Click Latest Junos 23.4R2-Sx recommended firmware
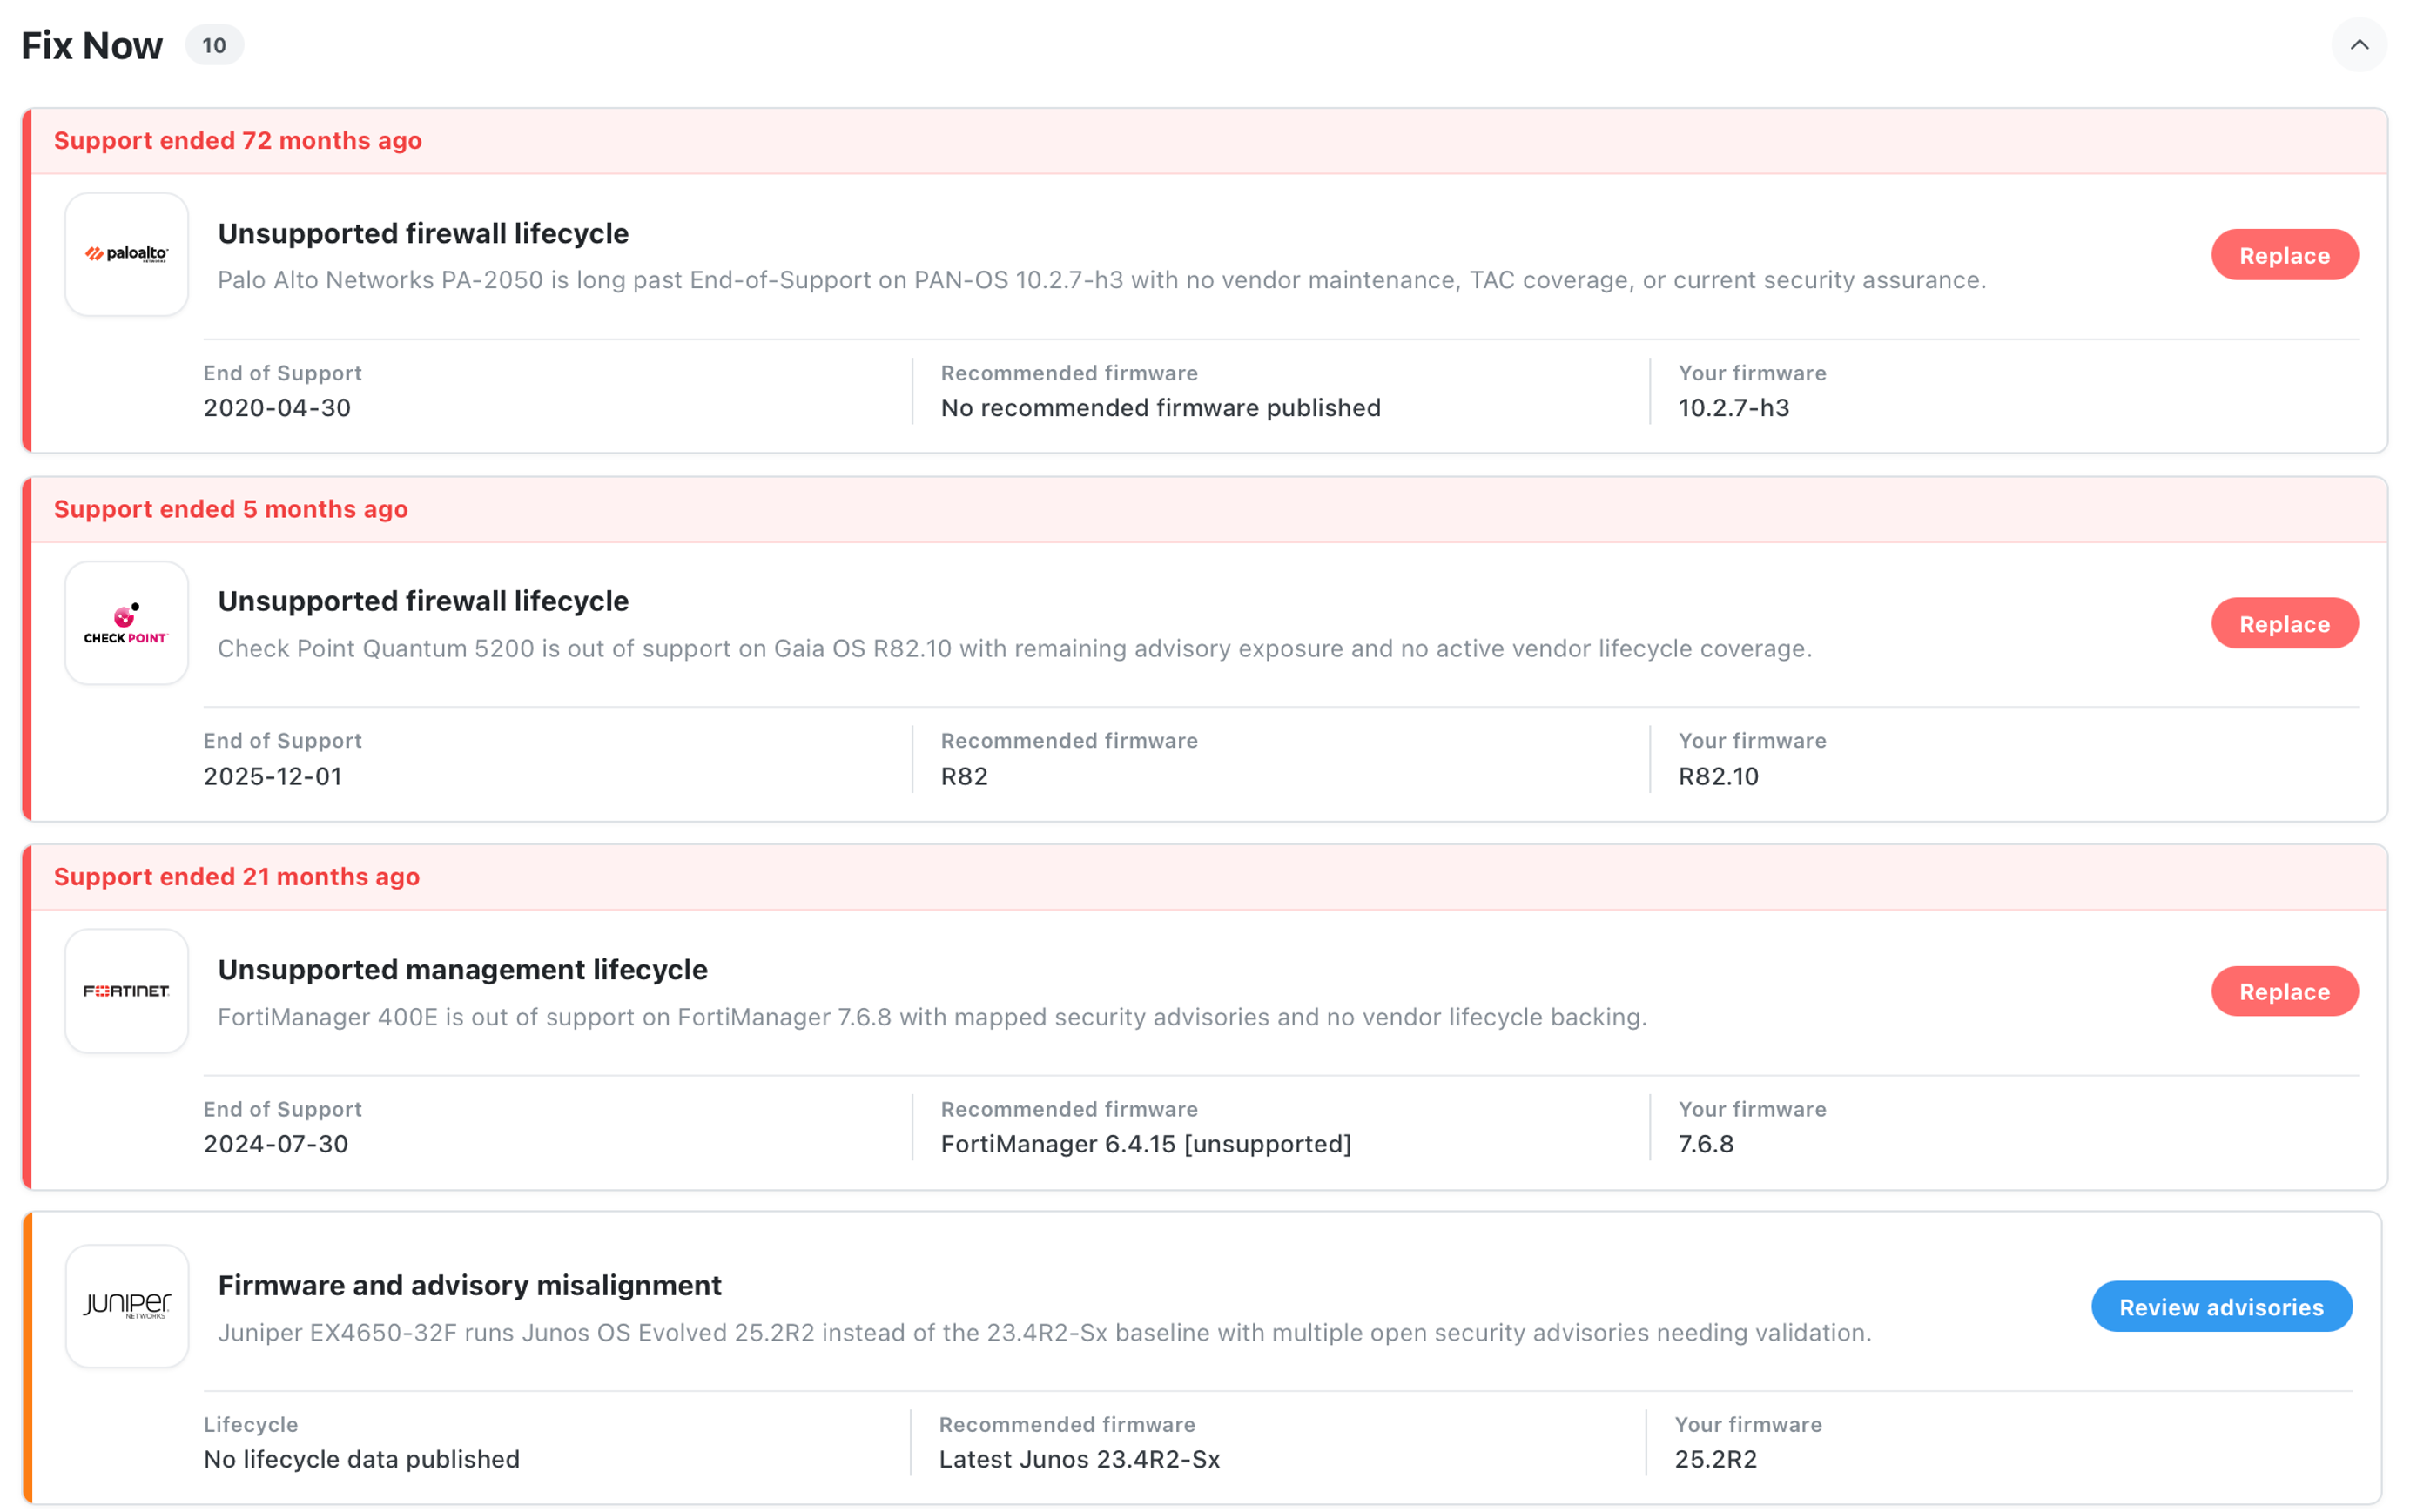The width and height of the screenshot is (2410, 1512). click(x=1079, y=1459)
